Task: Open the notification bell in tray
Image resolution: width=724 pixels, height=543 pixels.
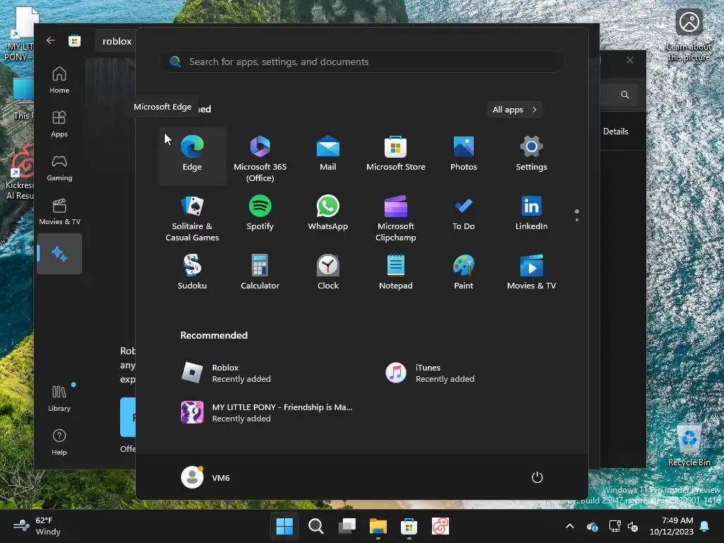Action: 705,526
